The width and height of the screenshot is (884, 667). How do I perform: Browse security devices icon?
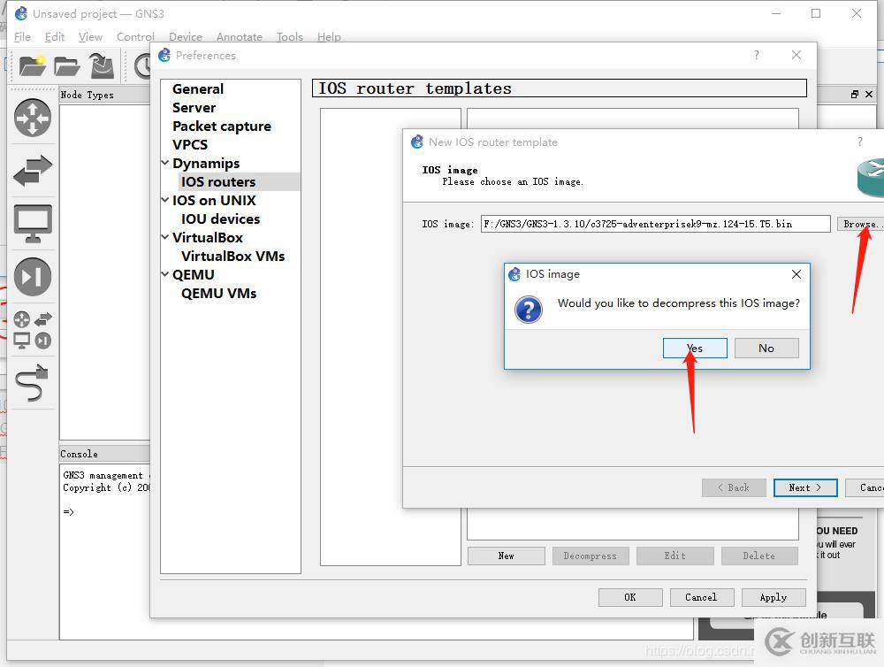pos(32,277)
